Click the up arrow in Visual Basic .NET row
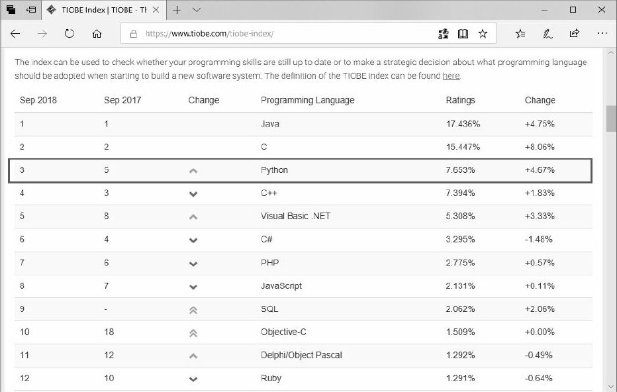617x392 pixels. [193, 217]
